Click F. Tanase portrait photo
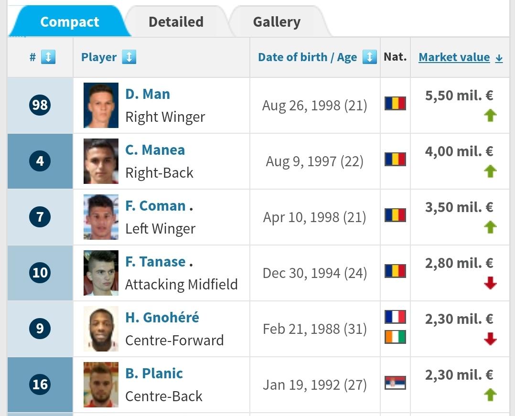 (101, 273)
